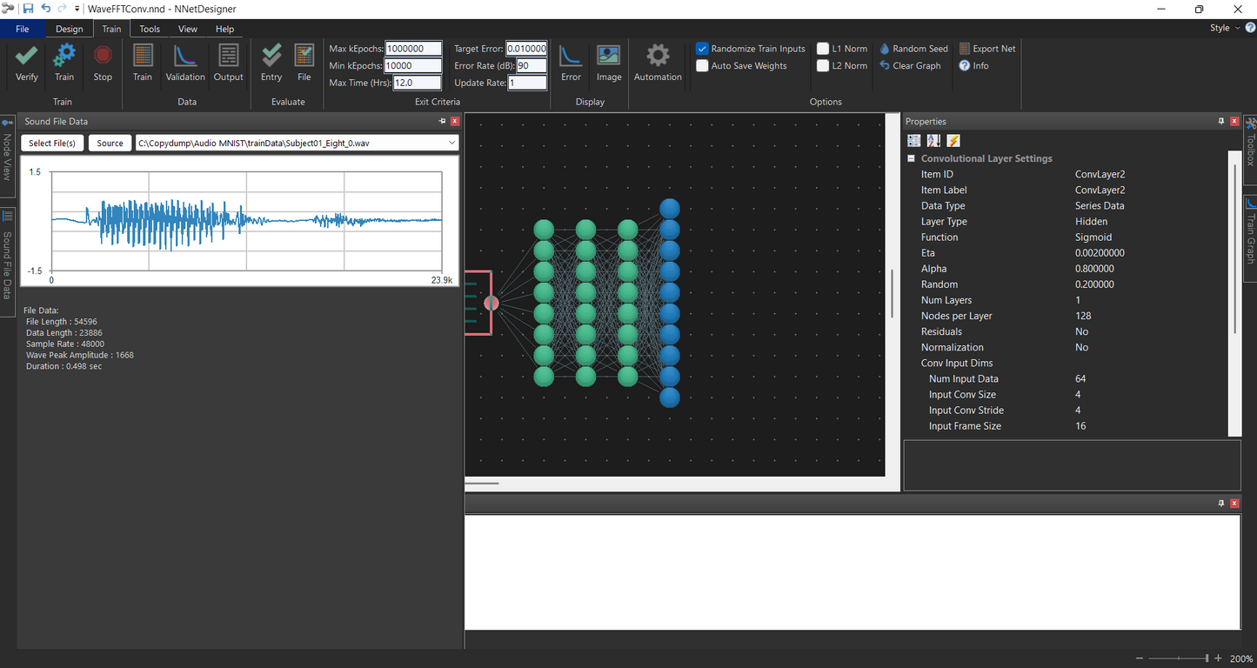Viewport: 1257px width, 668px height.
Task: Switch to the Design ribbon tab
Action: coord(69,28)
